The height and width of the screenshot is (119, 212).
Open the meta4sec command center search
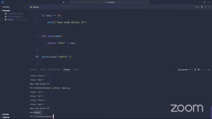coord(110,2)
